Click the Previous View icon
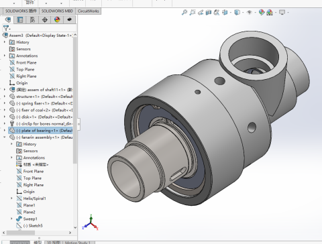Screen dimensions: 322x244 (201, 12)
